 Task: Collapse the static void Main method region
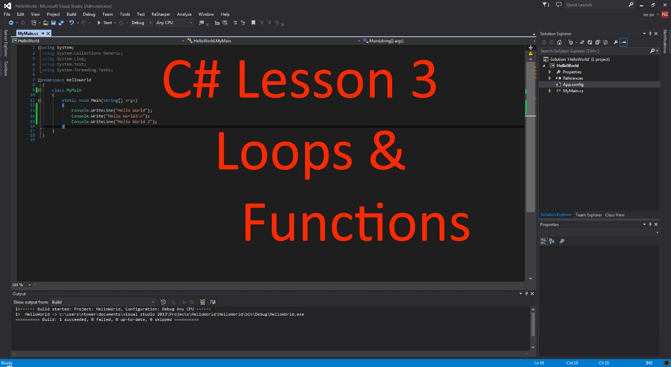coord(40,100)
